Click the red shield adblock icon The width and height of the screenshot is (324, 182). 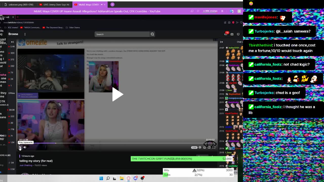point(233,22)
